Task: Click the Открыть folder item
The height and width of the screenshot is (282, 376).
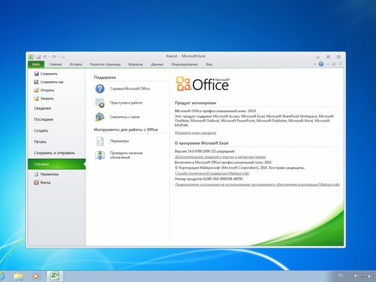Action: [44, 90]
